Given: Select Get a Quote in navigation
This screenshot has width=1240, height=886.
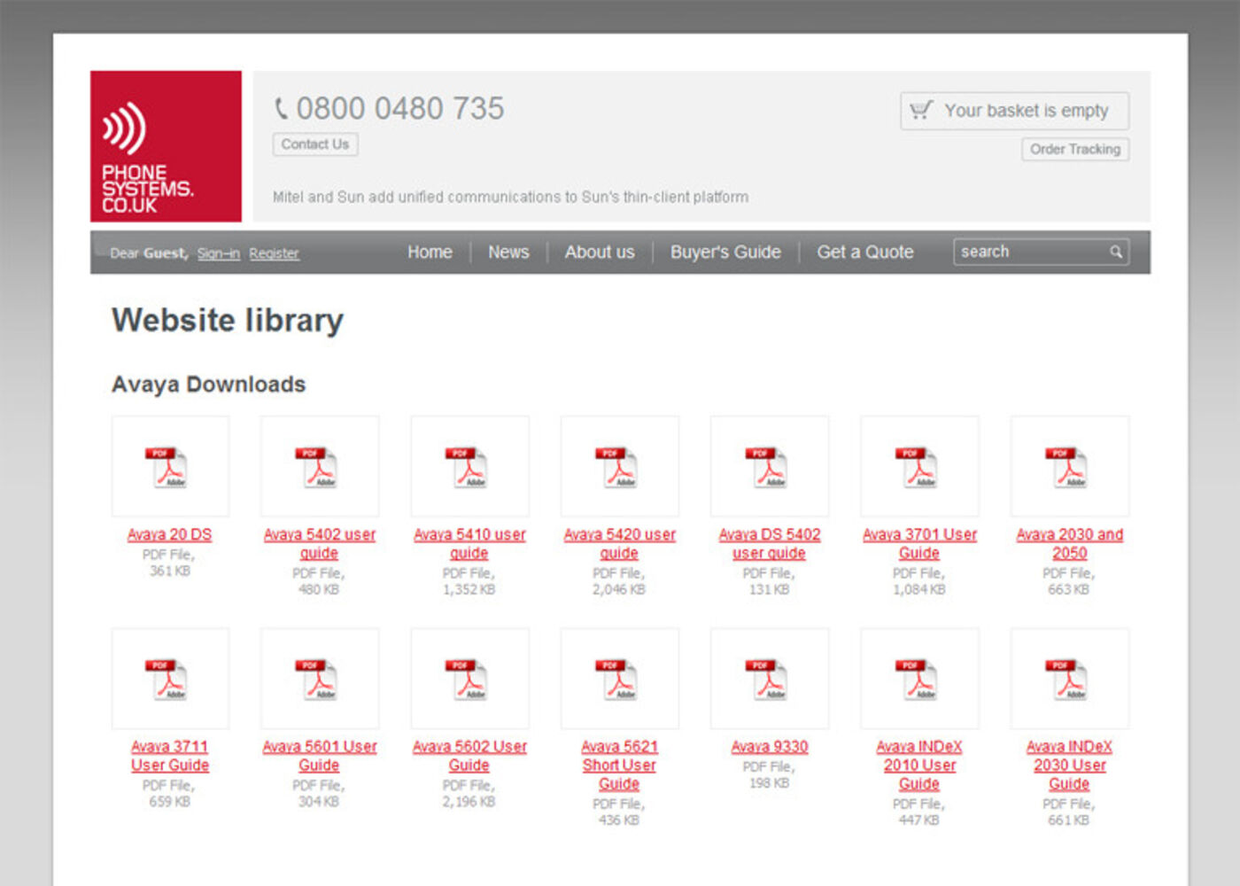Looking at the screenshot, I should 864,253.
